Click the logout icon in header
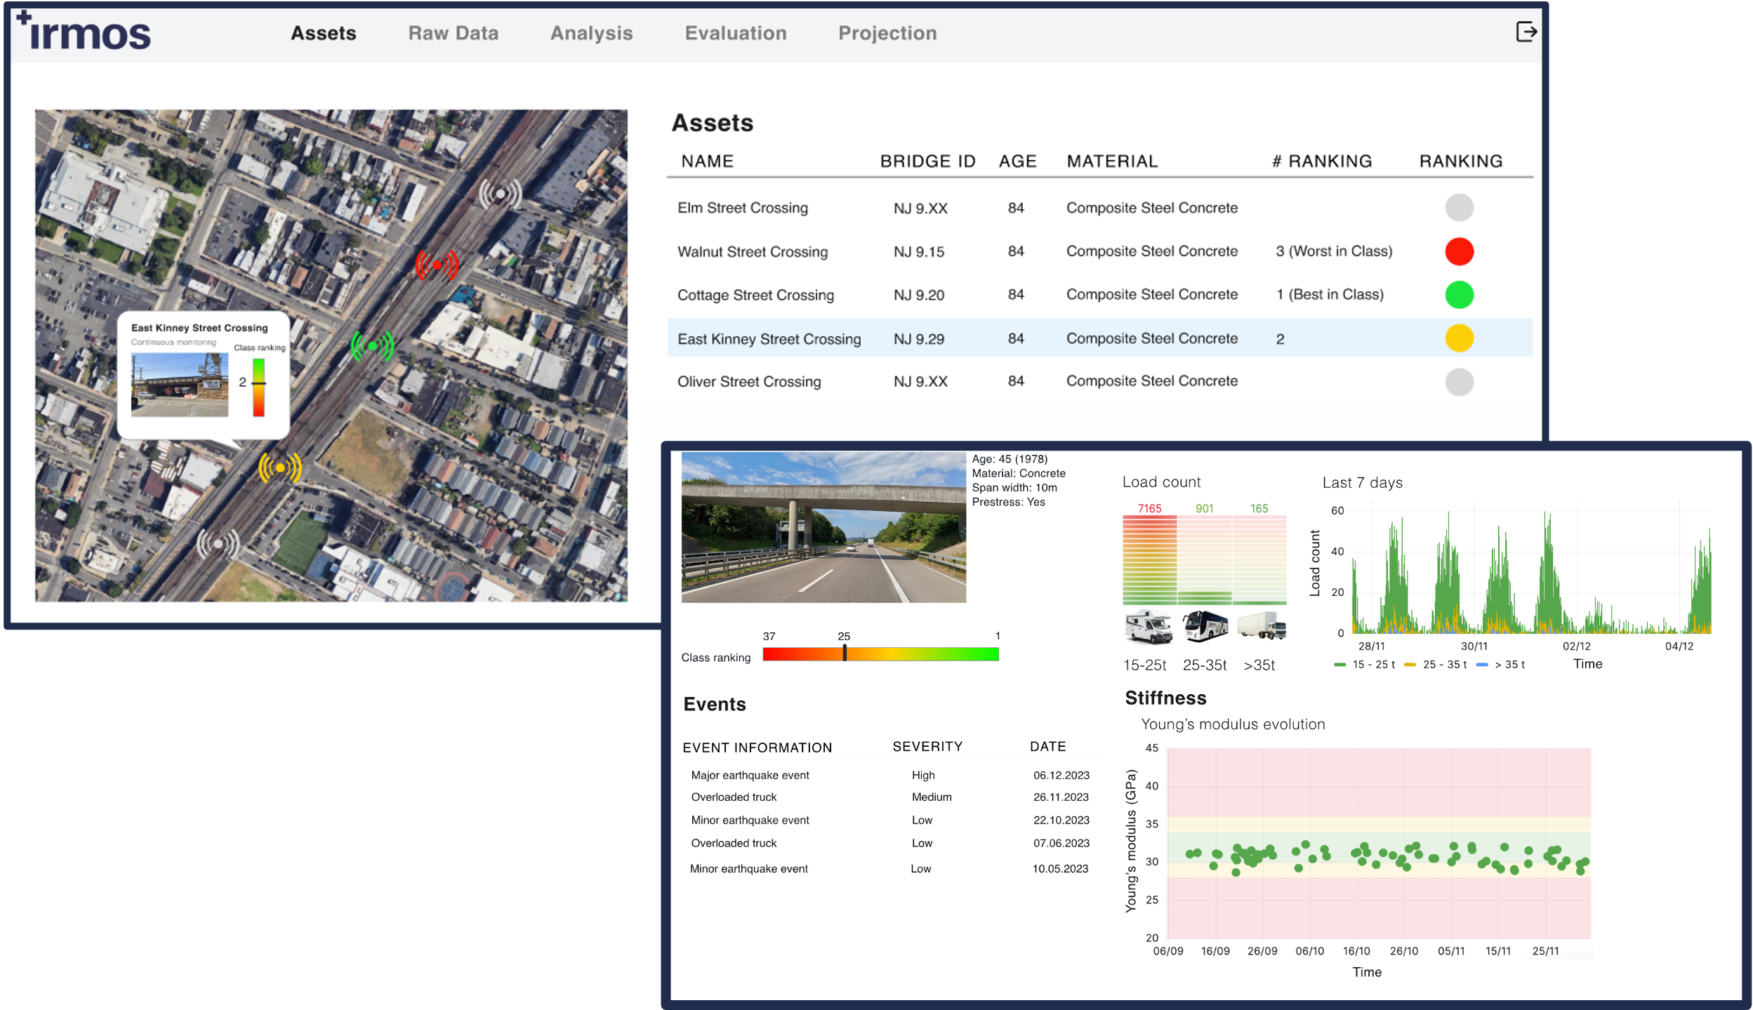 (x=1526, y=32)
